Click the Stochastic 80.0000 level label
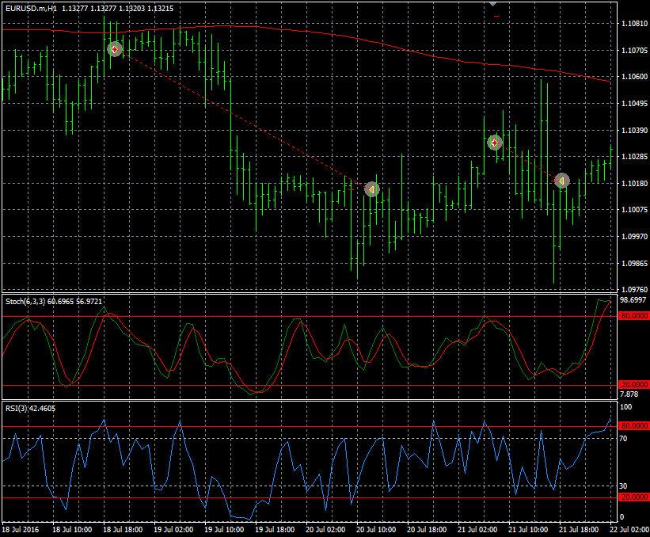This screenshot has height=537, width=650. tap(633, 316)
